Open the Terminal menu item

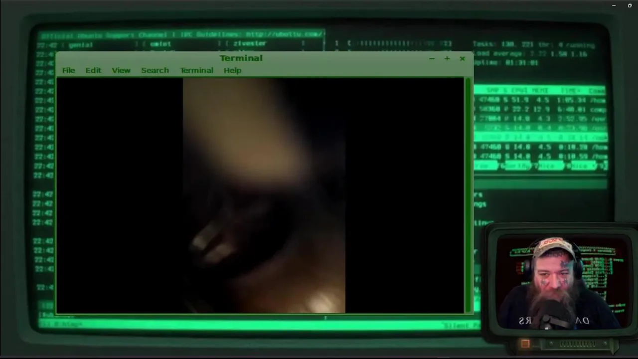pyautogui.click(x=196, y=70)
